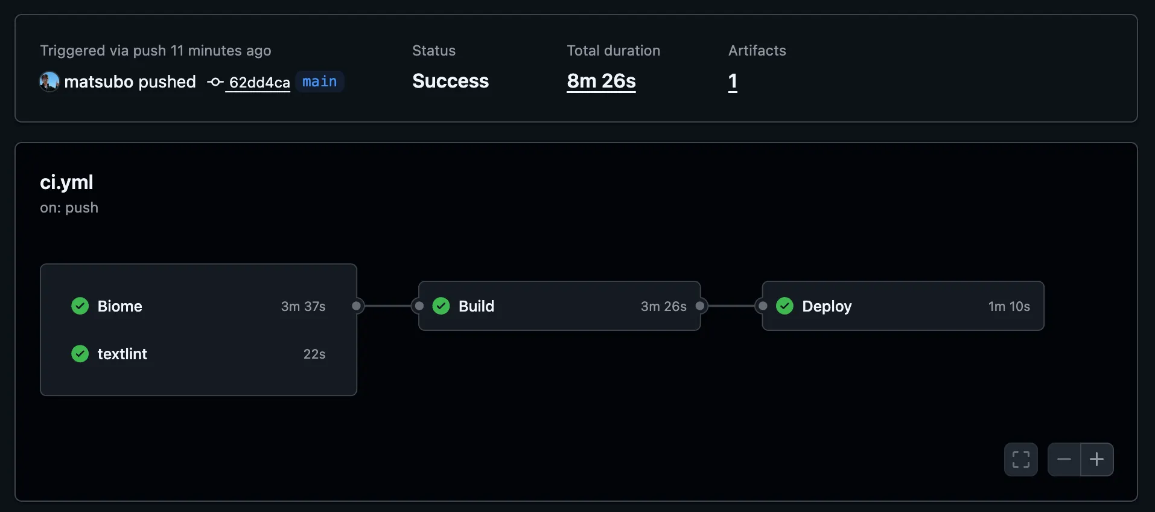Open the Artifacts count link showing 1
This screenshot has width=1155, height=512.
733,81
